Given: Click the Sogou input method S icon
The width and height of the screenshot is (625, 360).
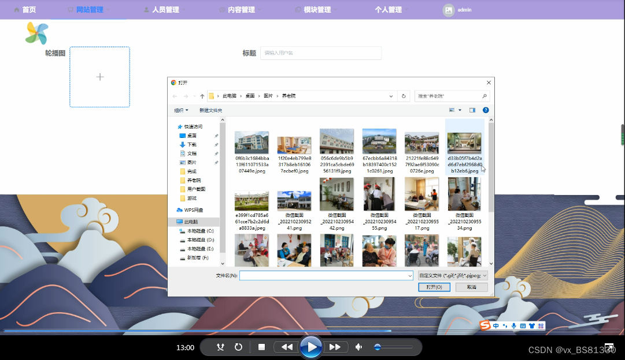Looking at the screenshot, I should pyautogui.click(x=485, y=325).
